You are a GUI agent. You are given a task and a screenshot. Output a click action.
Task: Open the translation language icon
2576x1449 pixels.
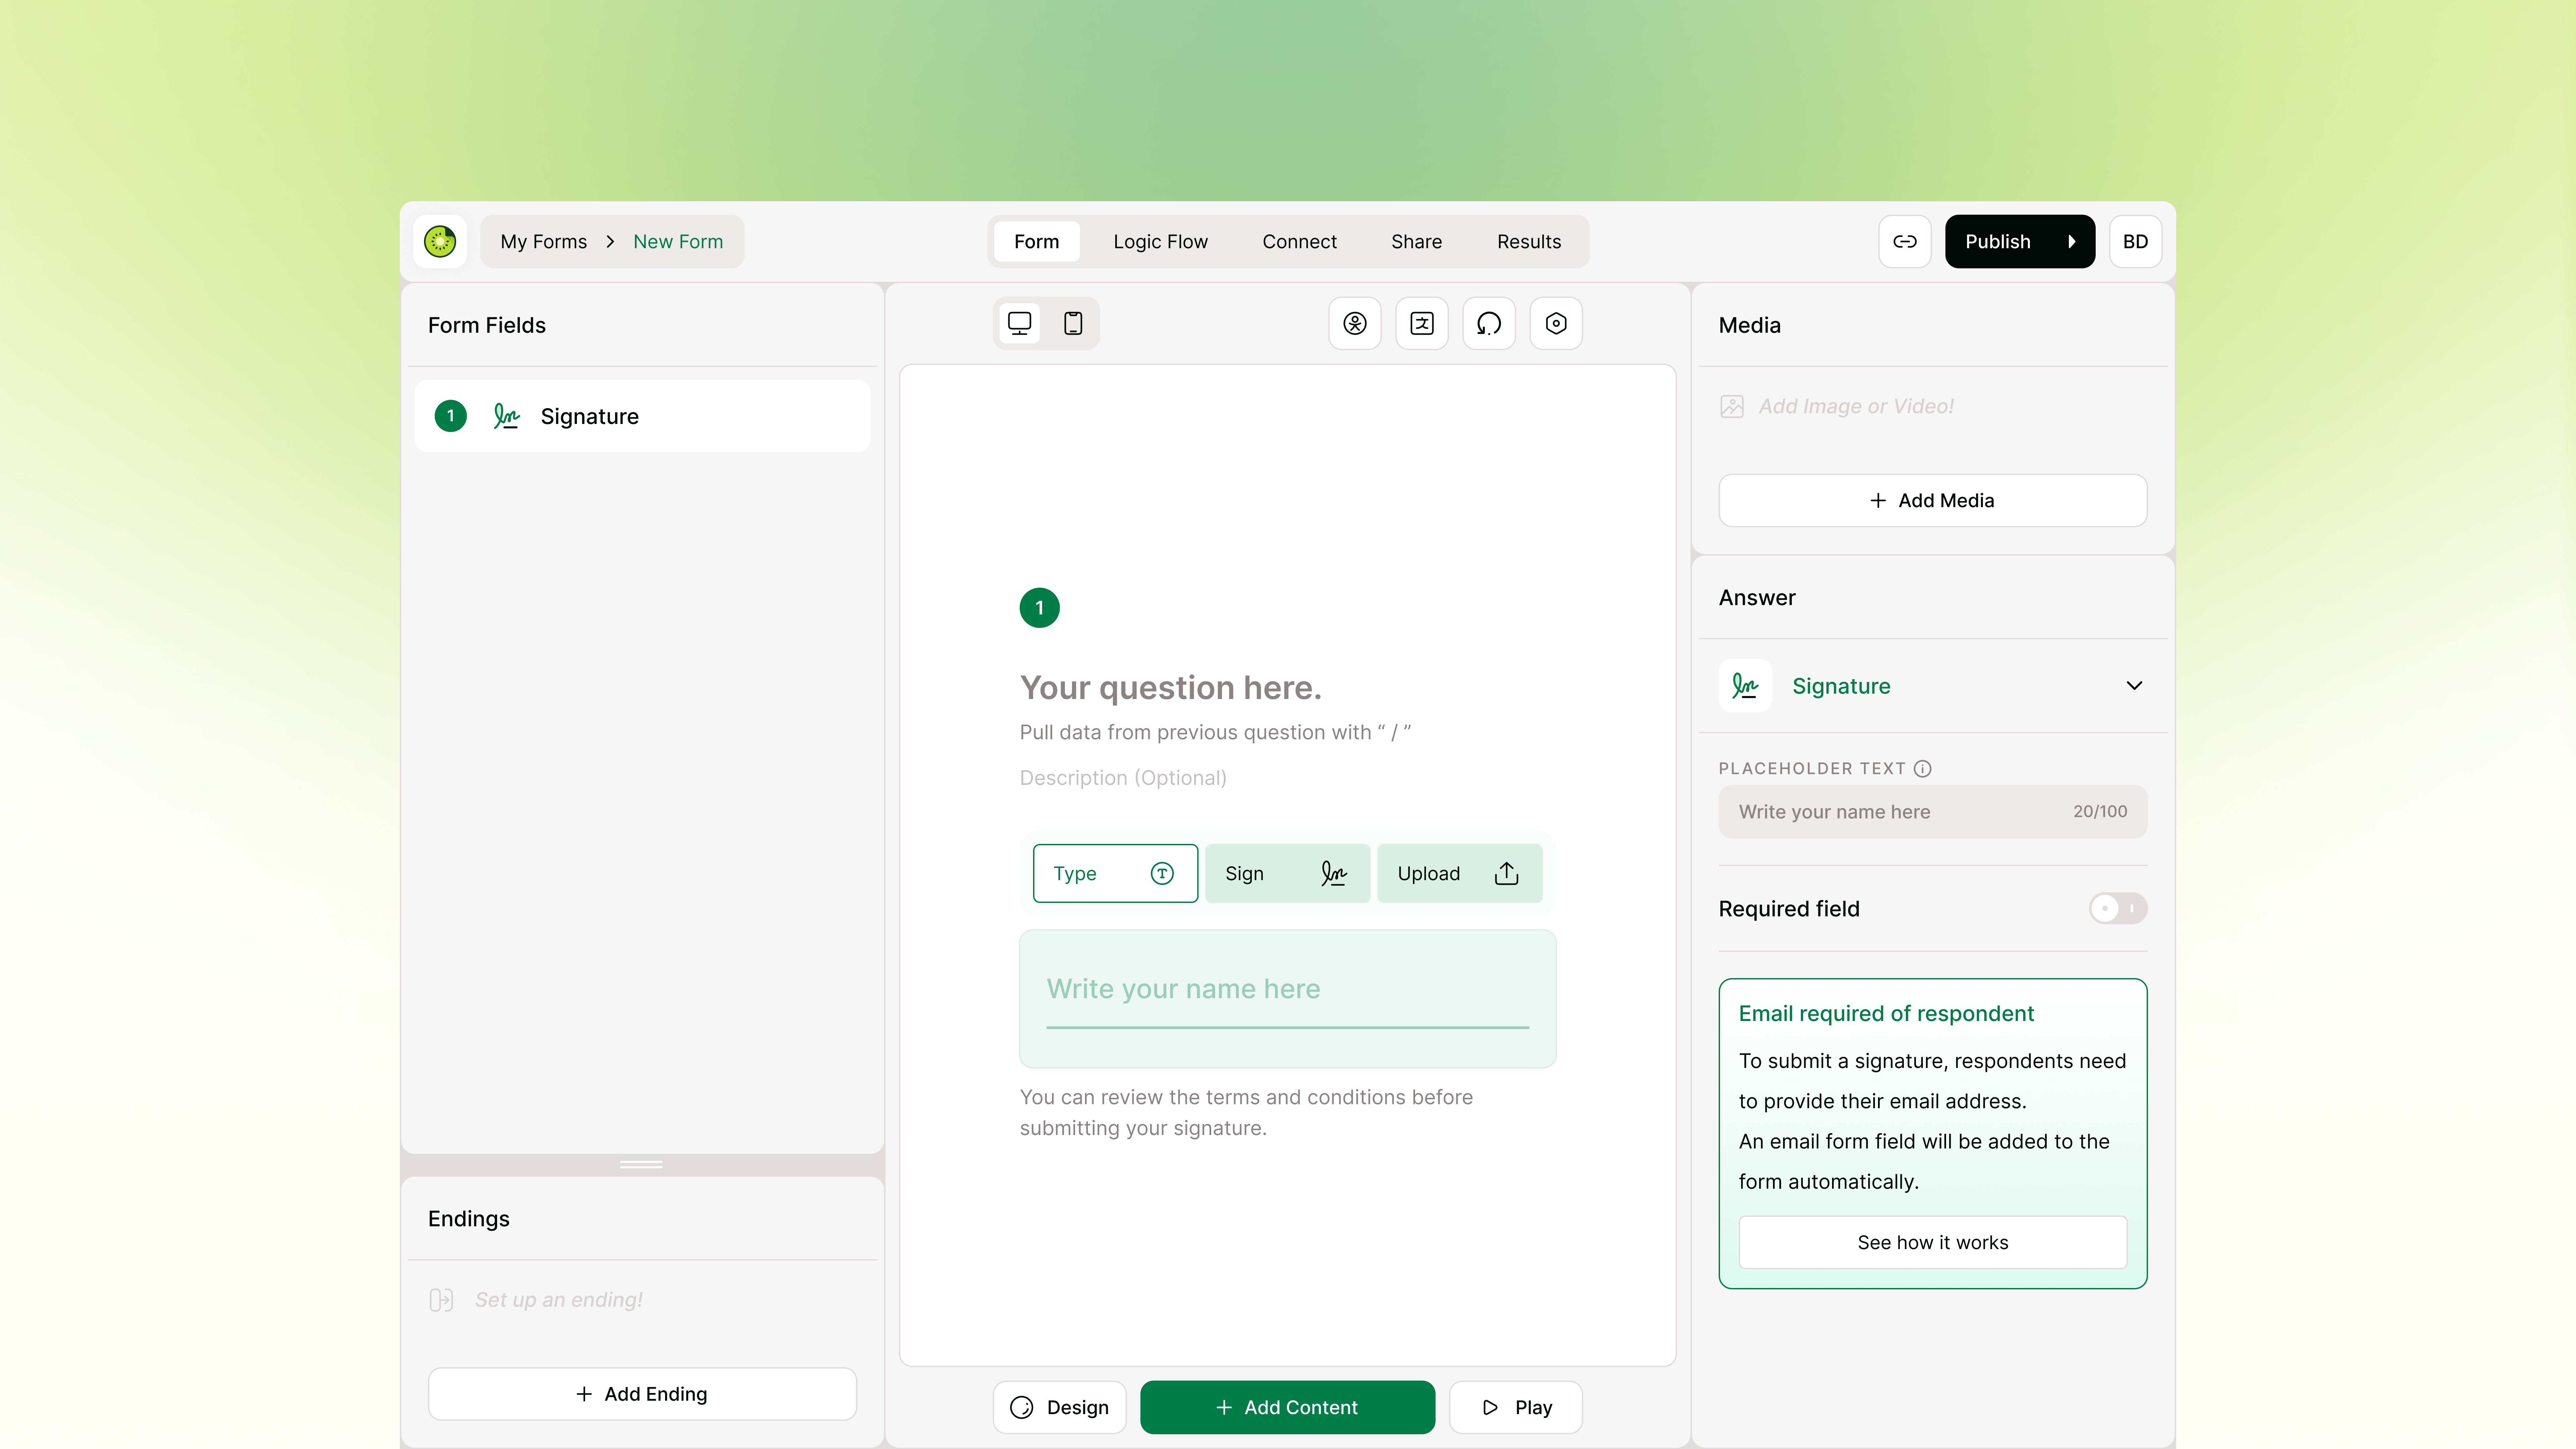(x=1422, y=323)
